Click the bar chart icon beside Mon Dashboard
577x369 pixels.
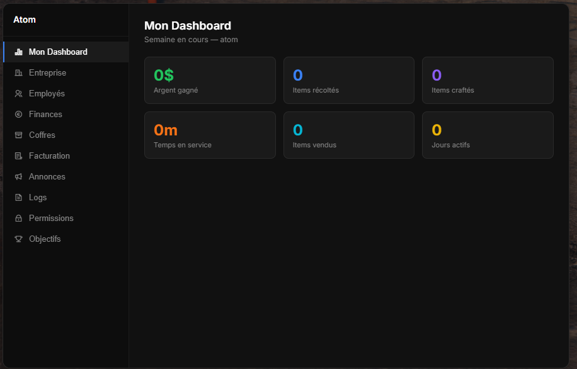[18, 52]
